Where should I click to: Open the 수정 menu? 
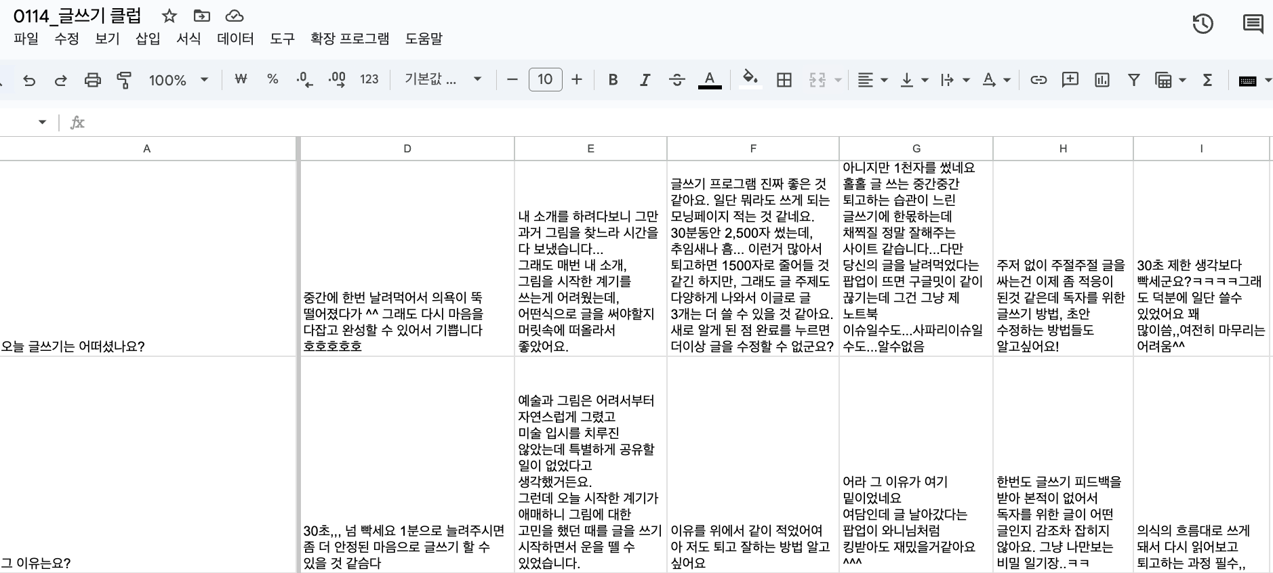pyautogui.click(x=66, y=39)
